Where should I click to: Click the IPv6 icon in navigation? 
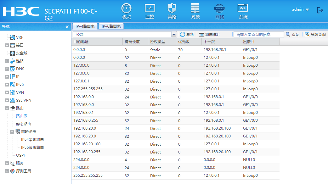coord(13,85)
